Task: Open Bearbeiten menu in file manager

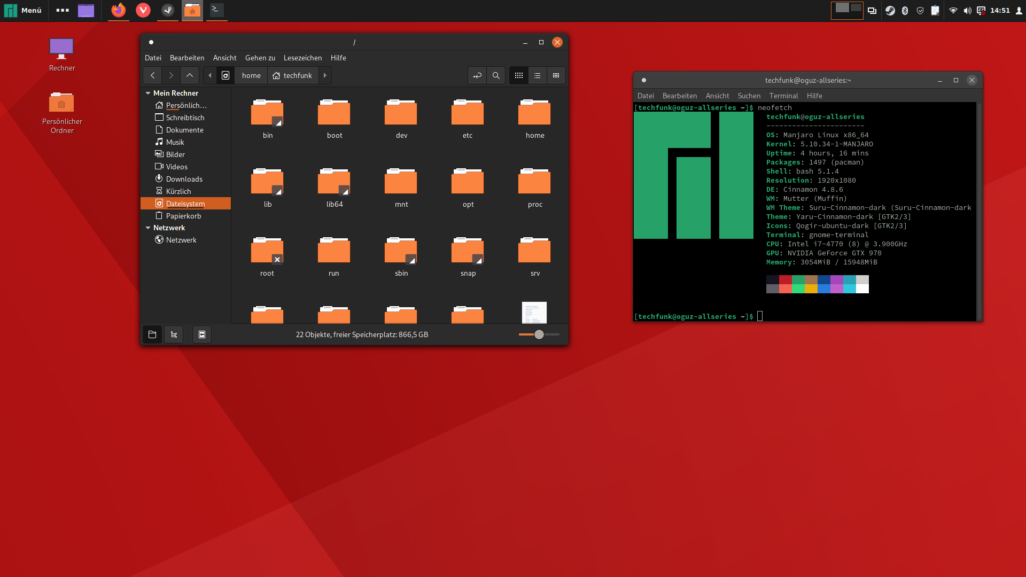Action: click(187, 58)
